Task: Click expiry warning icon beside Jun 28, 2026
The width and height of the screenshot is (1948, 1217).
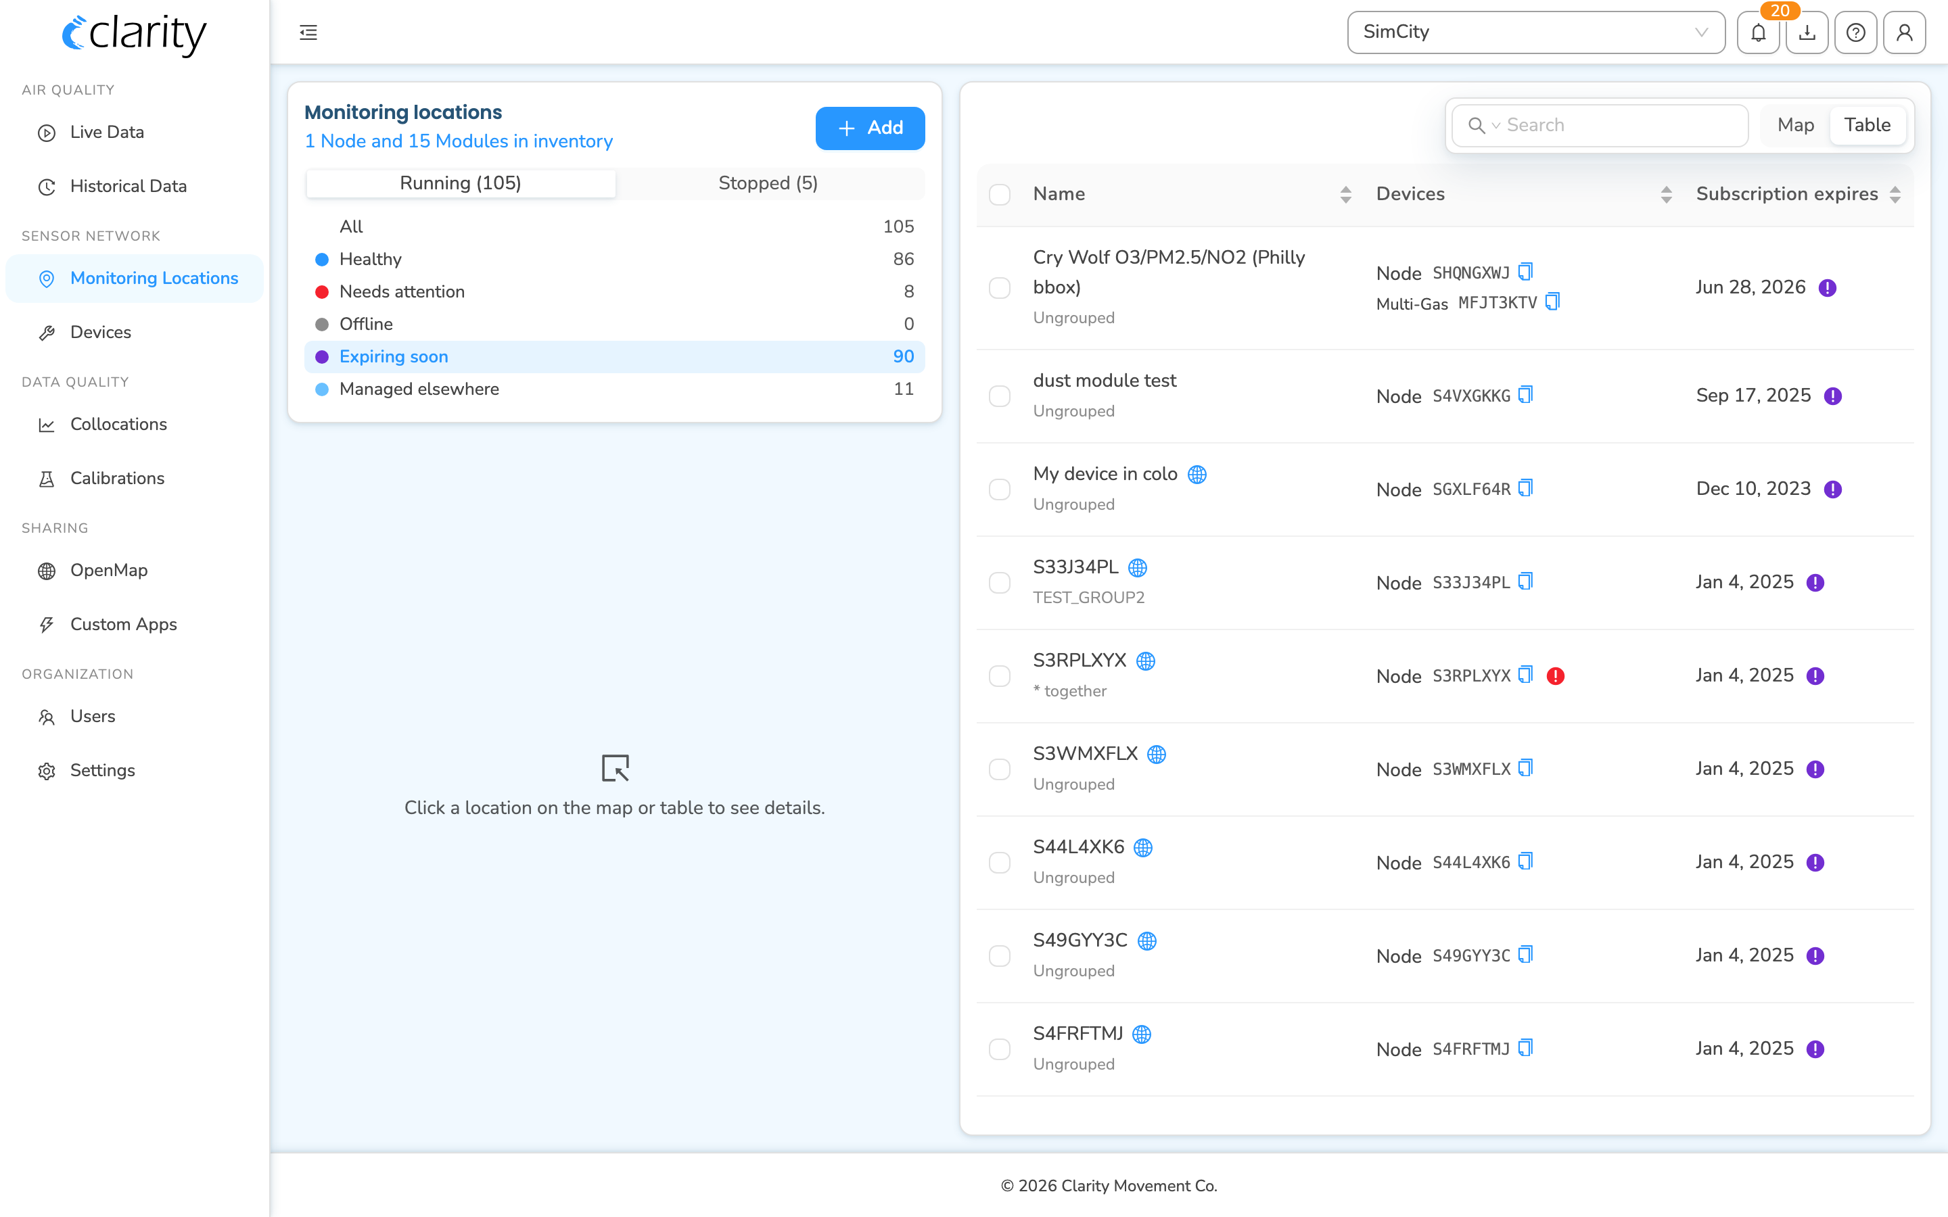Action: [x=1827, y=288]
